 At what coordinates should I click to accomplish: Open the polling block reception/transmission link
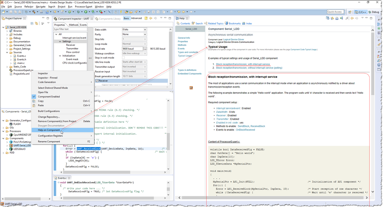pos(249,68)
